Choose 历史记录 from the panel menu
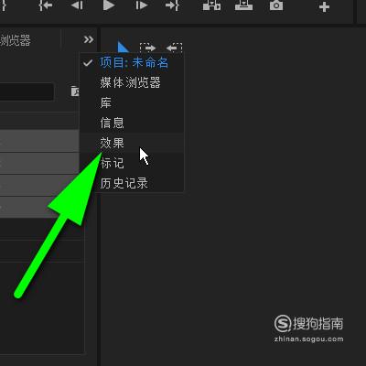 click(132, 183)
